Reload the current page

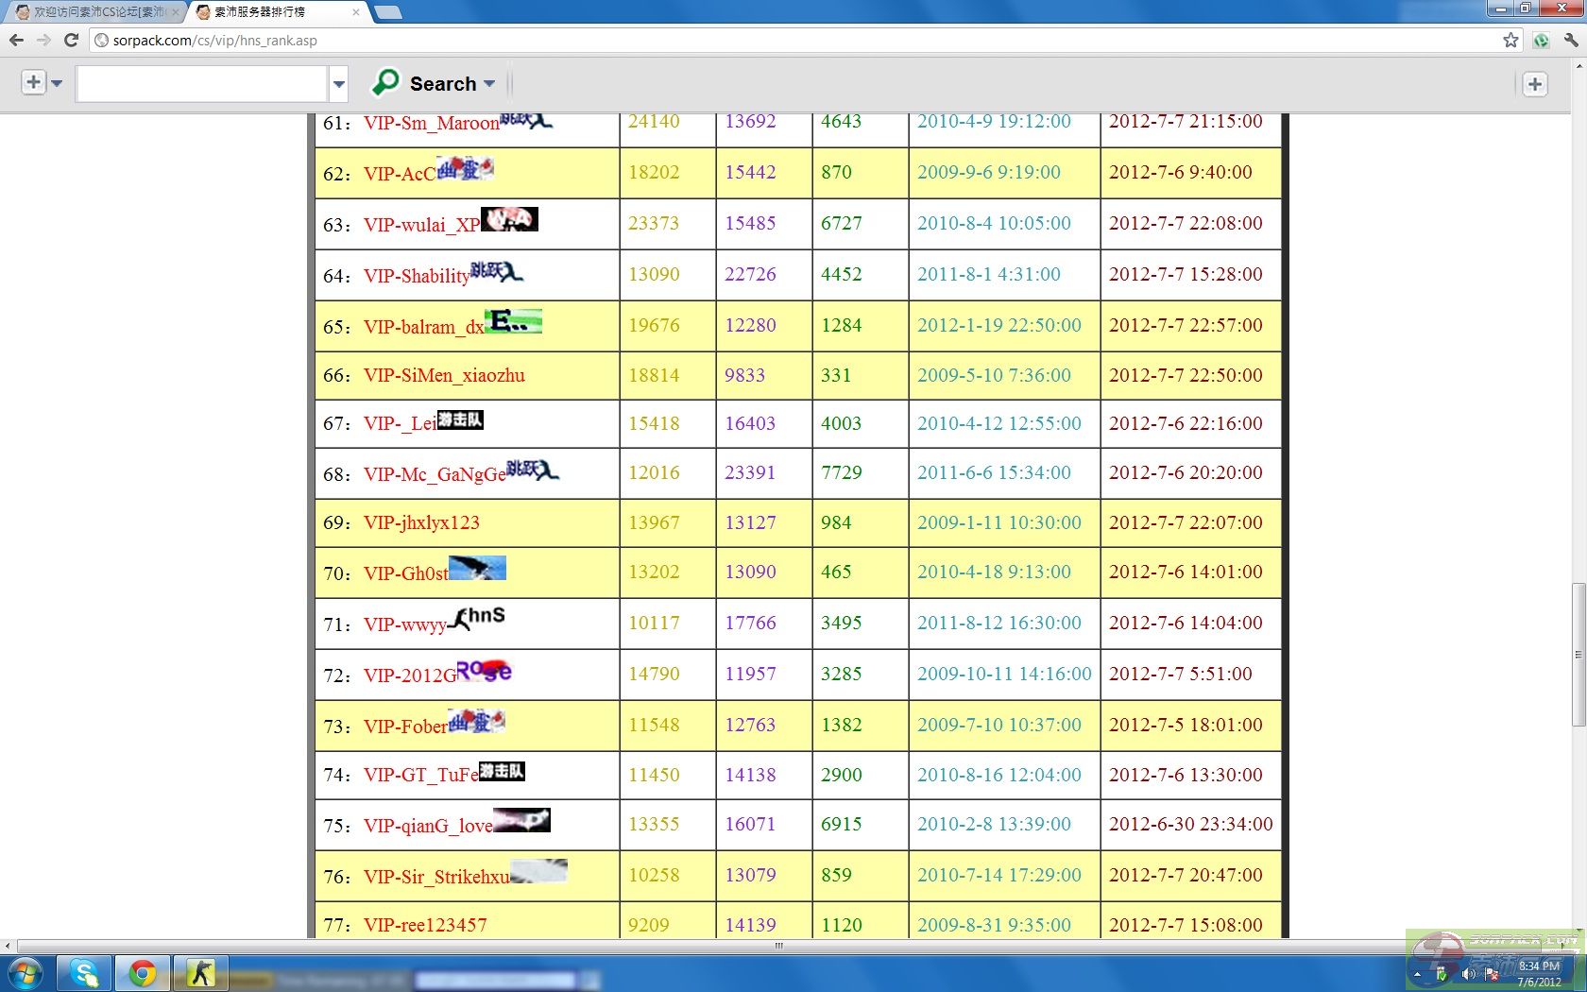point(71,40)
